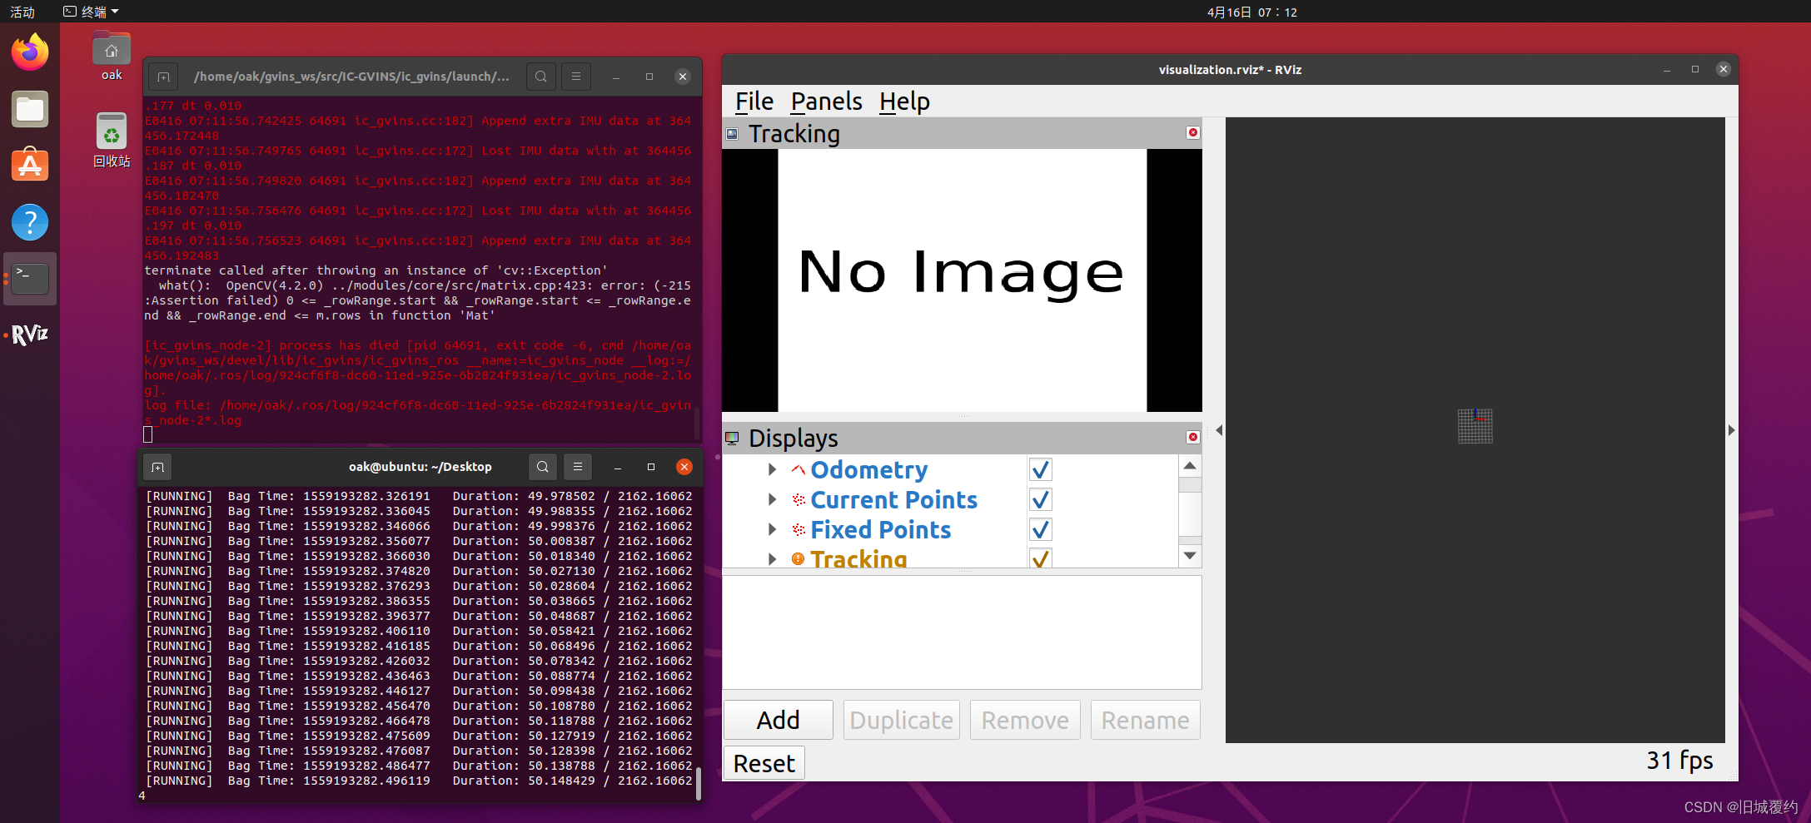
Task: Minimize the RViz window
Action: click(x=1667, y=70)
